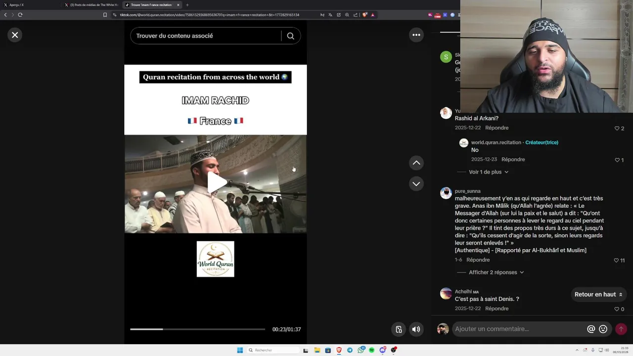Click the 'Ajouter un commentaire' field
Viewport: 633px width, 356px height.
coord(519,329)
